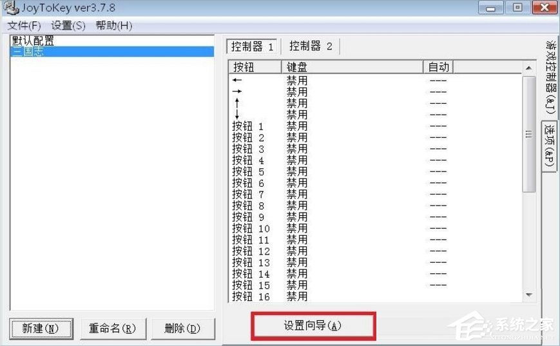Viewport: 560px width, 346px height.
Task: Open the 设置(S) menu
Action: pos(68,25)
